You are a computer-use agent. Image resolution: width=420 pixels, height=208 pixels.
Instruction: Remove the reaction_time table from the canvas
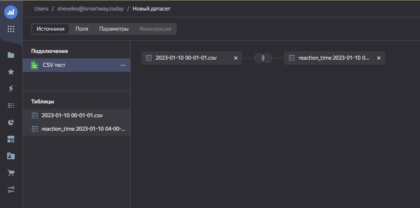(379, 58)
